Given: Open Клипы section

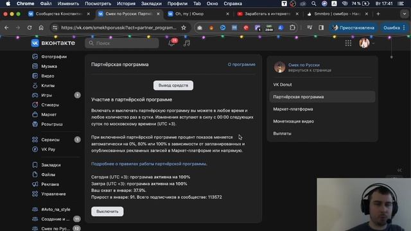Looking at the screenshot, I should [48, 85].
